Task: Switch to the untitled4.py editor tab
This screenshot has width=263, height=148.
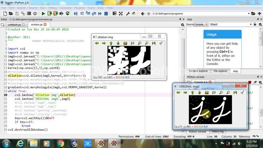Action: pyautogui.click(x=14, y=25)
